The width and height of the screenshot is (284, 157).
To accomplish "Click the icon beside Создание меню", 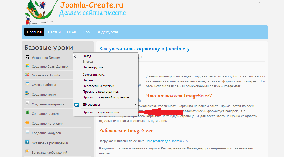I will point(27,94).
